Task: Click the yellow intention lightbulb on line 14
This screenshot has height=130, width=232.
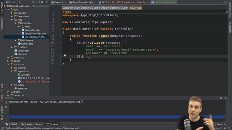Action: click(x=65, y=56)
